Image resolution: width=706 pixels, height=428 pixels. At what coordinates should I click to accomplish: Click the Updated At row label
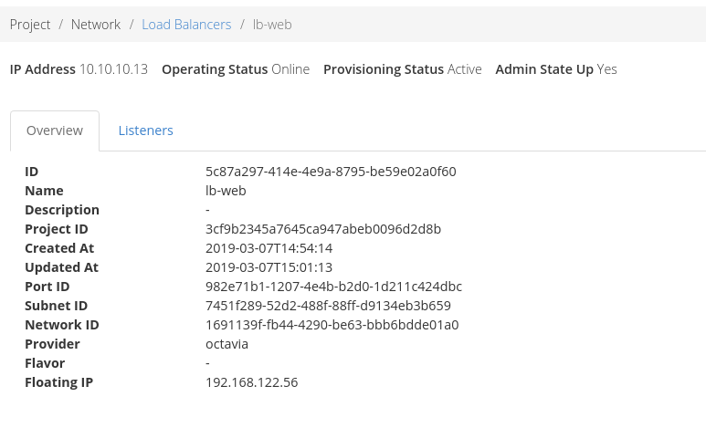[x=62, y=267]
